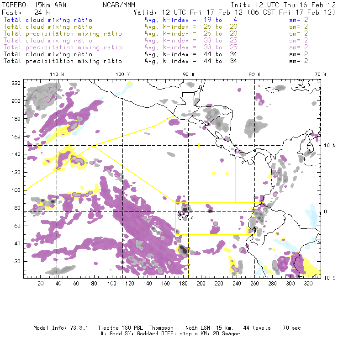The width and height of the screenshot is (338, 338).
Task: Click the "10 S" latitude label
Action: point(330,278)
